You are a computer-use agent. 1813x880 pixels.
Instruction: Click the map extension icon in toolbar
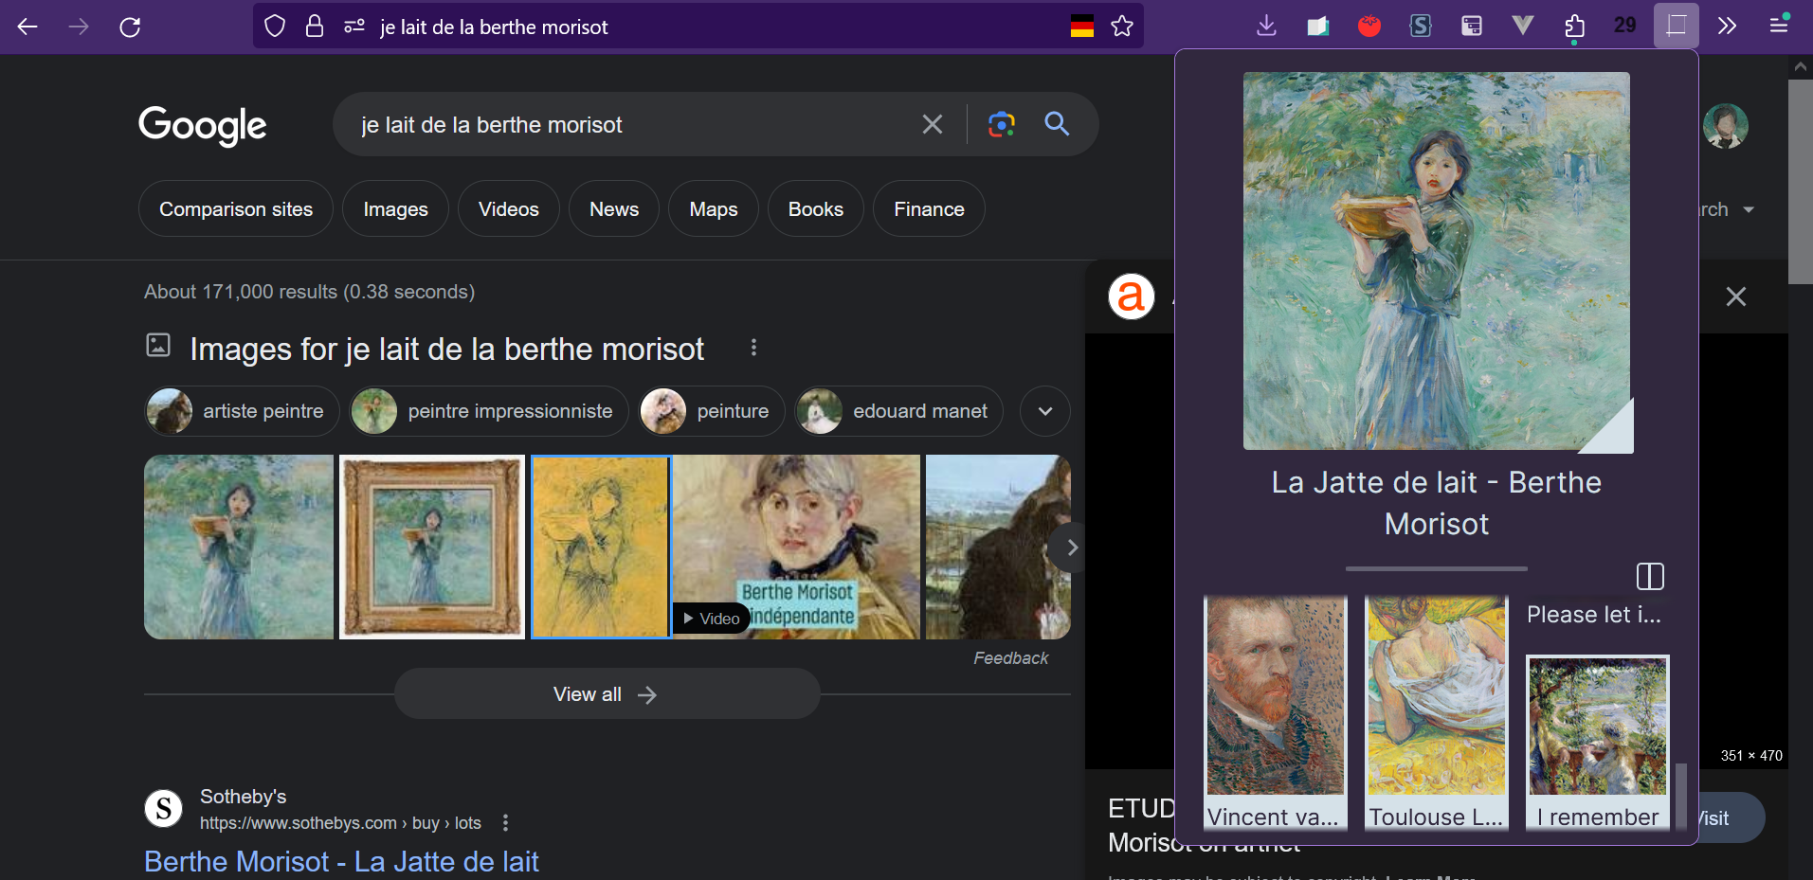1318,26
